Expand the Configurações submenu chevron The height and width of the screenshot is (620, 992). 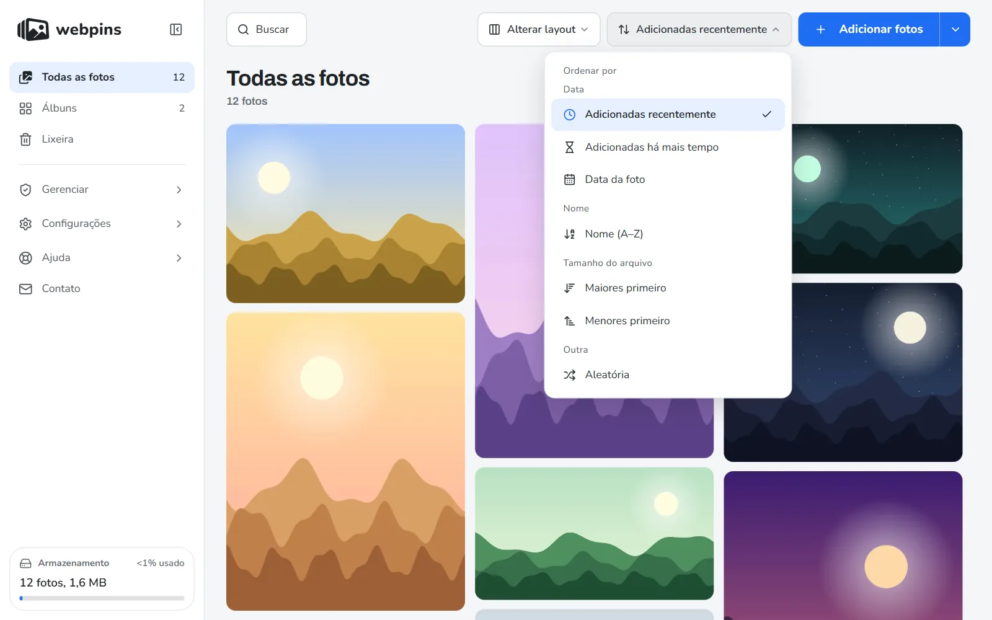[179, 224]
